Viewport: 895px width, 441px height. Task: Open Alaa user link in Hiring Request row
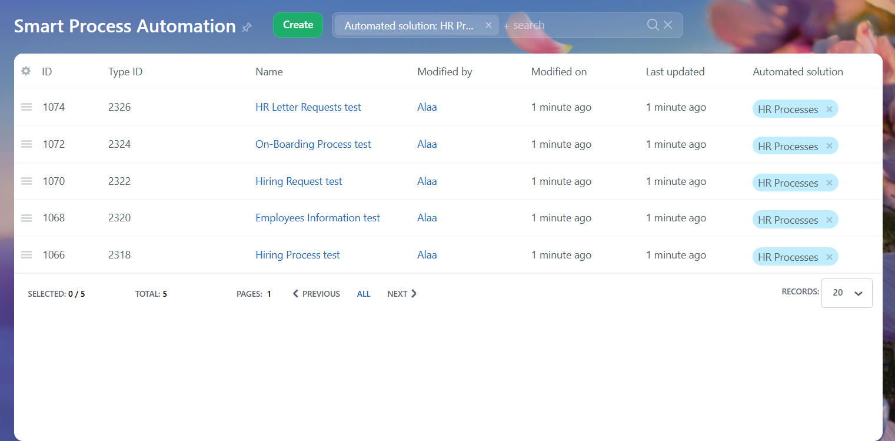[427, 181]
